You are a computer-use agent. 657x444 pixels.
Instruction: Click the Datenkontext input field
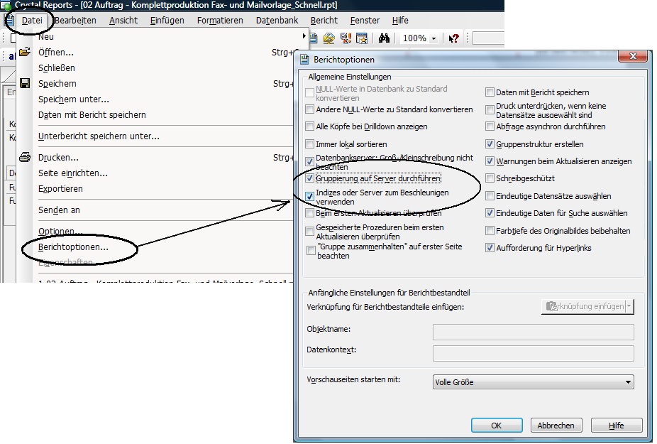coord(533,353)
